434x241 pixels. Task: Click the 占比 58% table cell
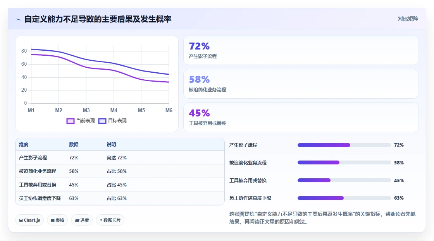(x=117, y=171)
